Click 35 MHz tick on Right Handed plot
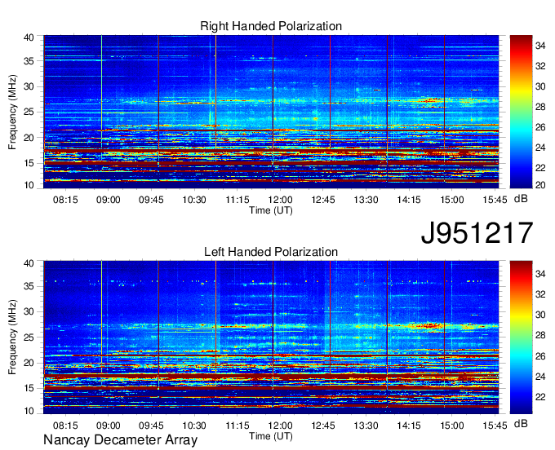555x450 pixels. (29, 61)
